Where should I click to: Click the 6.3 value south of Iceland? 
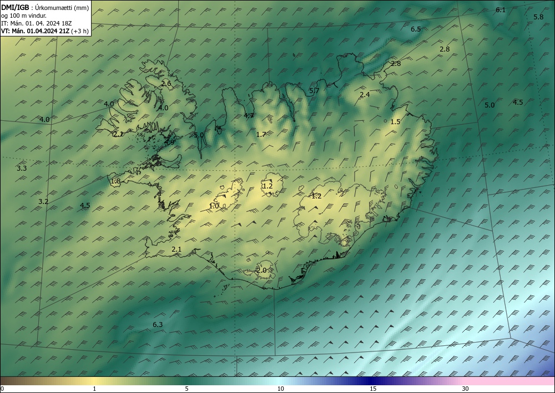(158, 324)
